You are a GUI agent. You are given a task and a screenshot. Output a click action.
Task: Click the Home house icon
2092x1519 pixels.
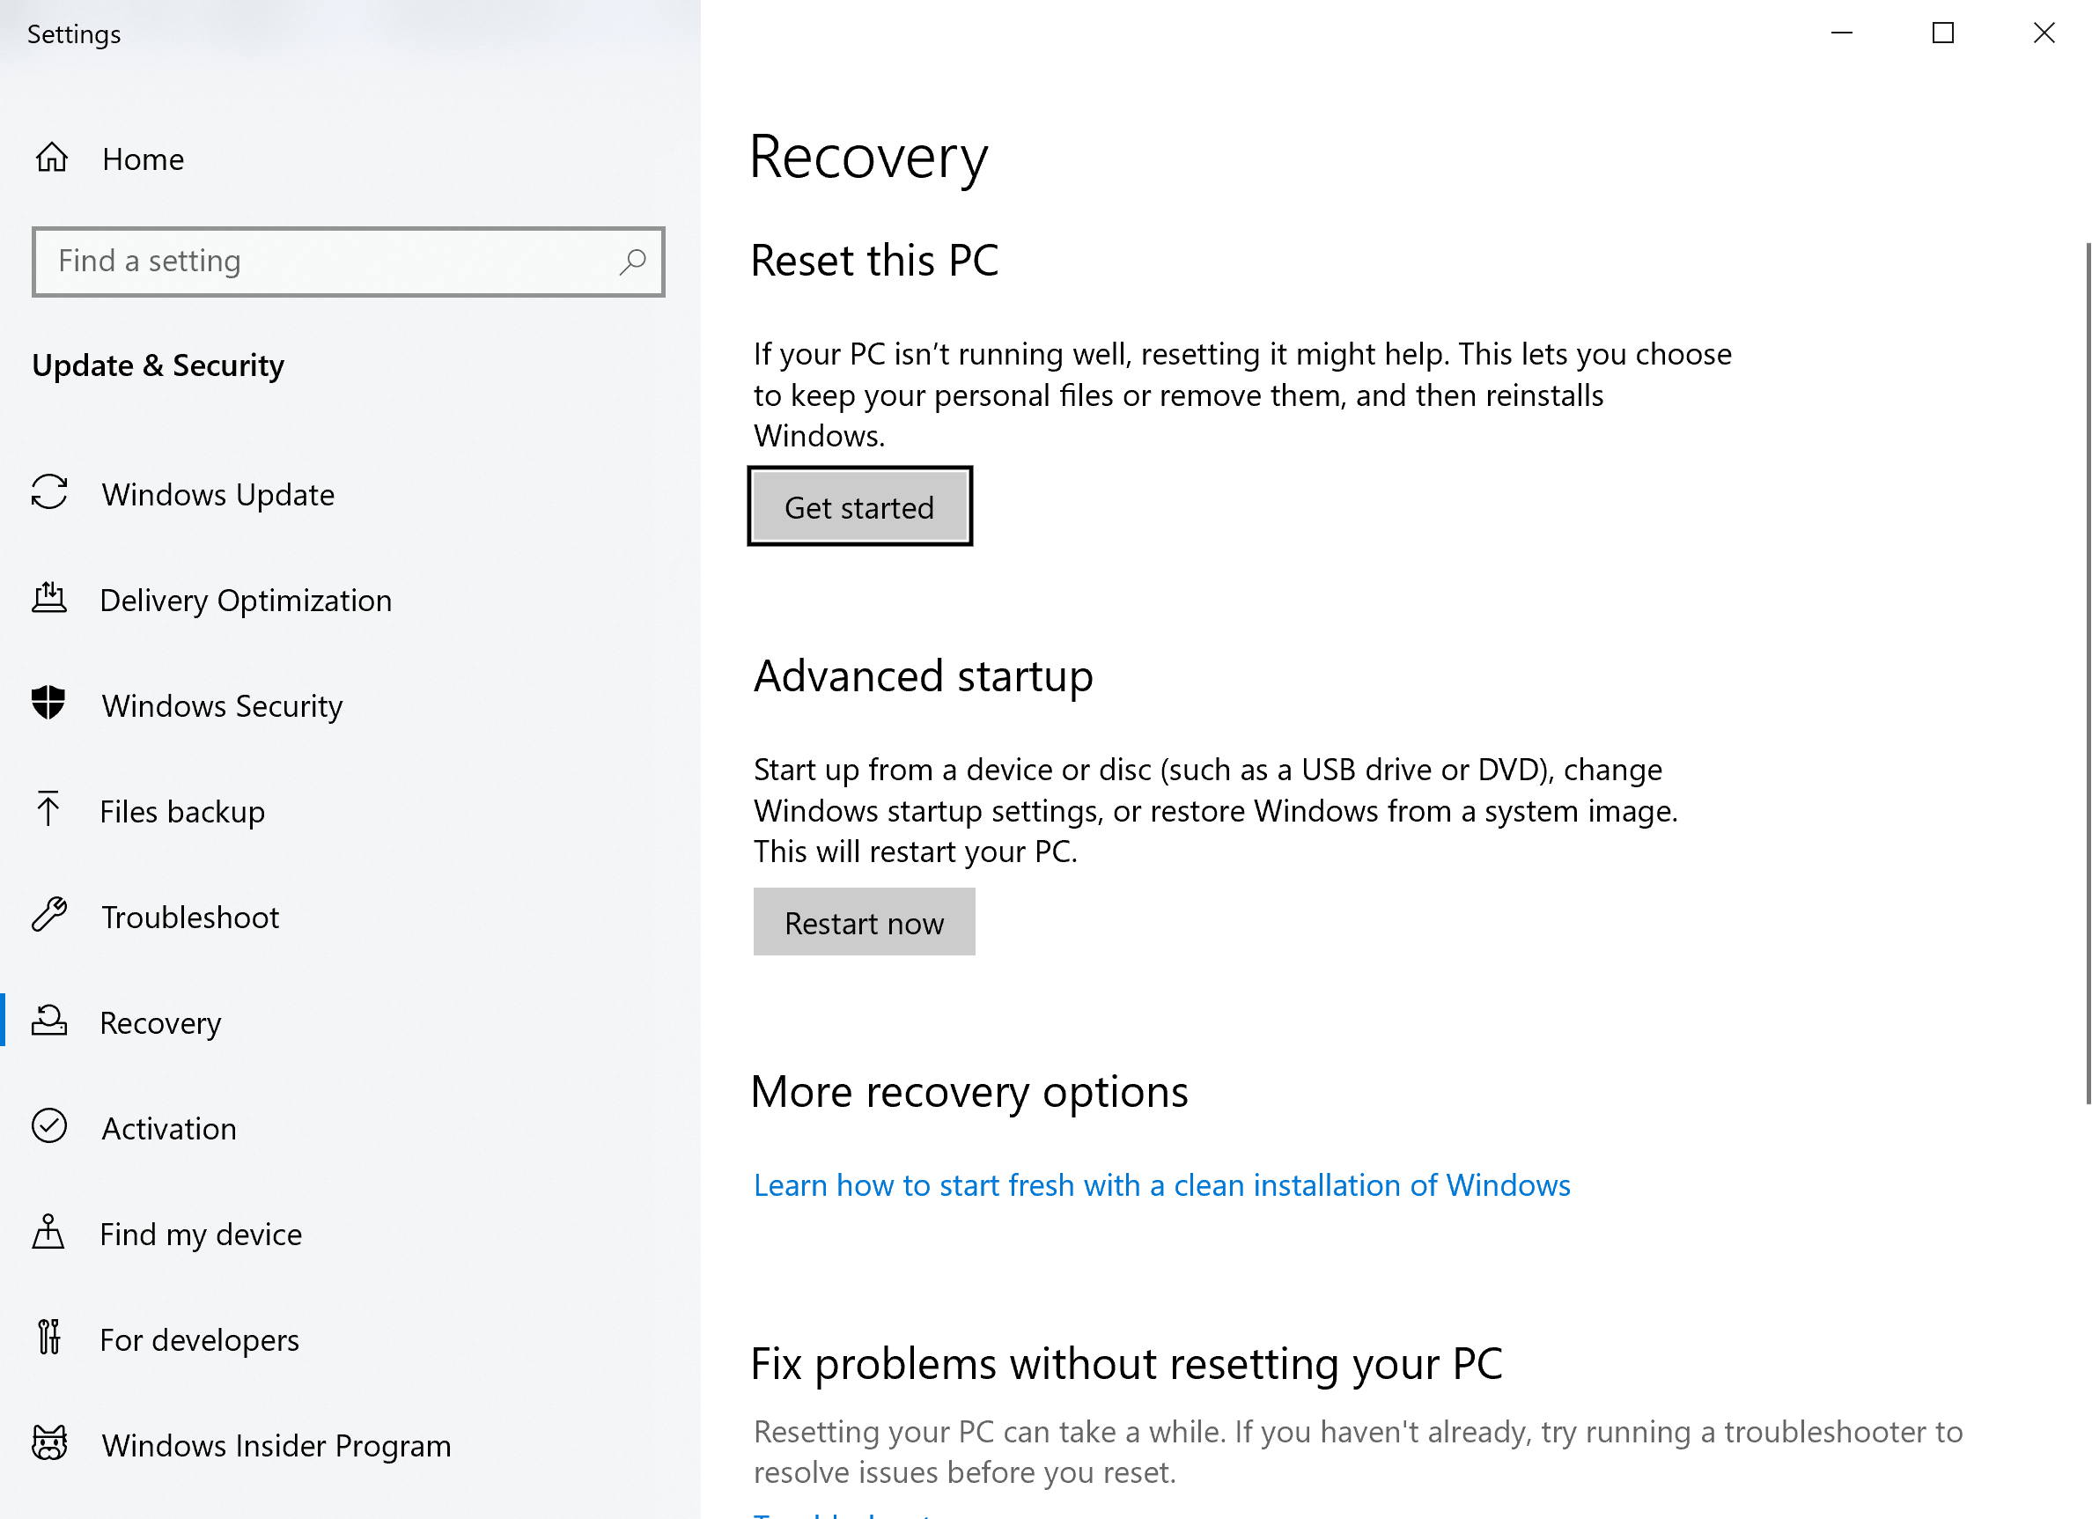tap(54, 158)
